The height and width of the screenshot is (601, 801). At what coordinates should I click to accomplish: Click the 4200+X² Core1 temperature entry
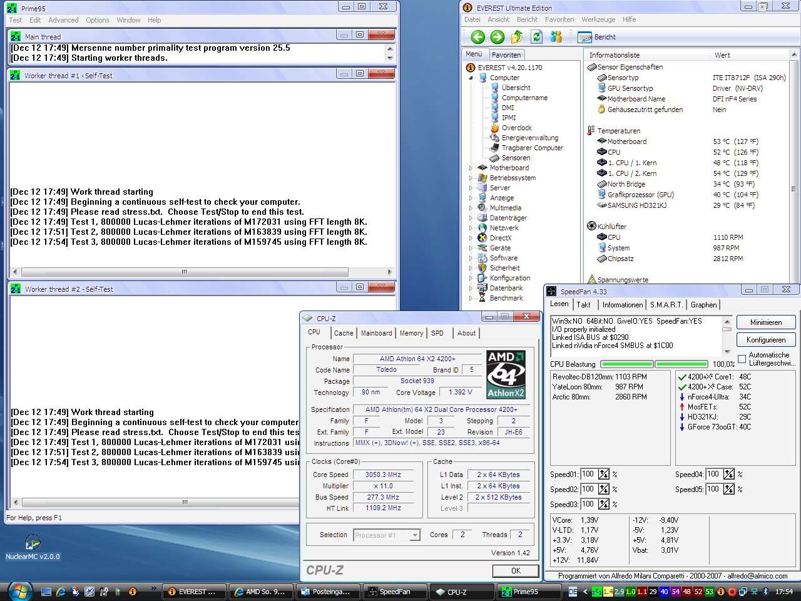coord(715,377)
